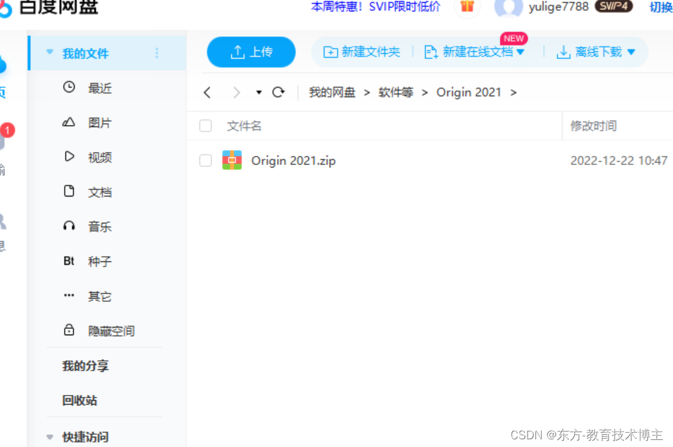
Task: Open 我的分享 in the sidebar
Action: point(85,366)
